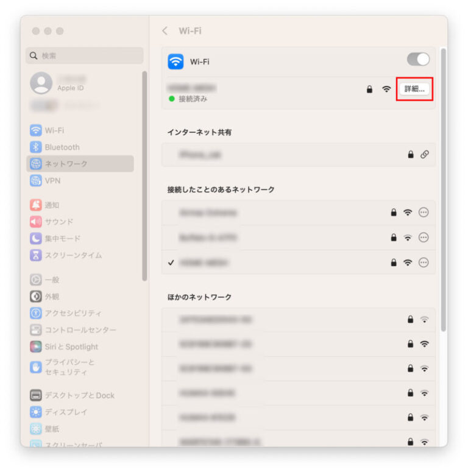Image resolution: width=468 pixels, height=472 pixels.
Task: Open the 詳細... details button
Action: click(x=414, y=89)
